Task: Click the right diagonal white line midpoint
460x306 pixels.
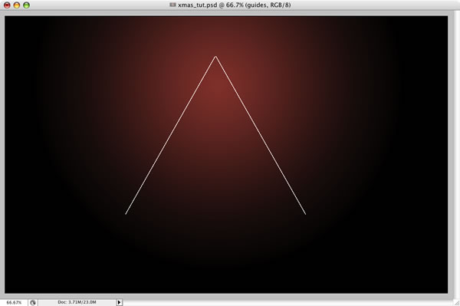Action: click(261, 135)
